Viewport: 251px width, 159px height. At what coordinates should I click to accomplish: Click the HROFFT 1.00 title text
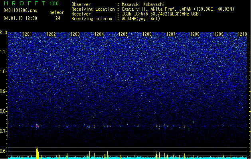pyautogui.click(x=32, y=3)
